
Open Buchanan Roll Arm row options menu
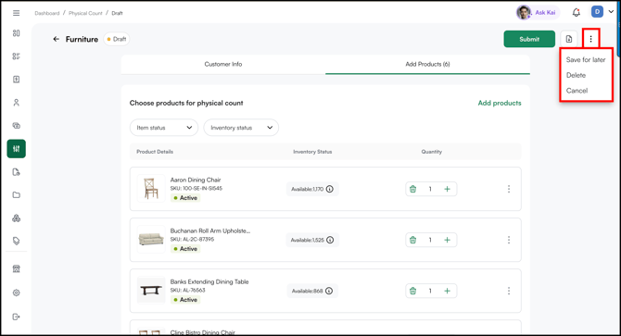(x=509, y=240)
